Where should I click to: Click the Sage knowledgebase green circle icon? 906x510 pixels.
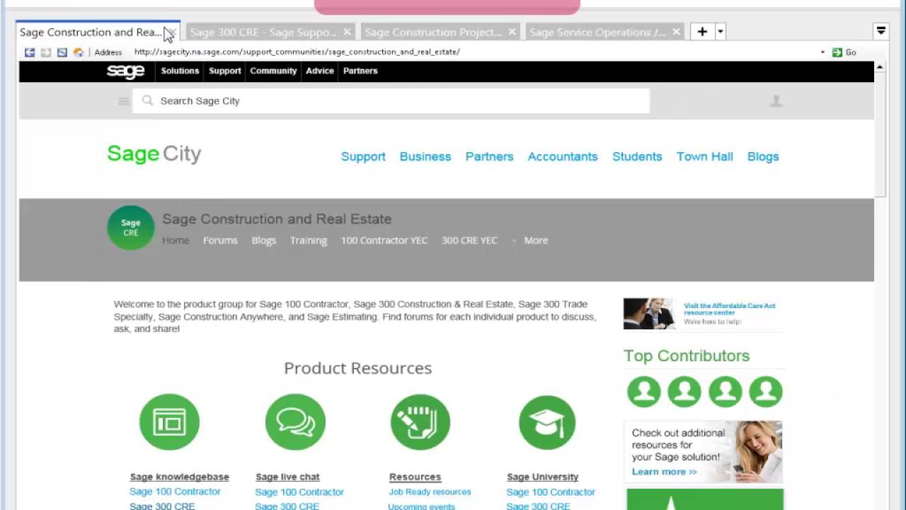[169, 422]
